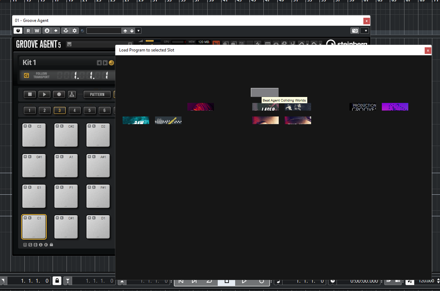This screenshot has height=291, width=440.
Task: Click the camera snapshot icon in plug-in header
Action: 355,31
